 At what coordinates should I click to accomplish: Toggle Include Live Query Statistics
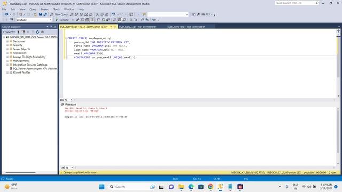point(103,20)
